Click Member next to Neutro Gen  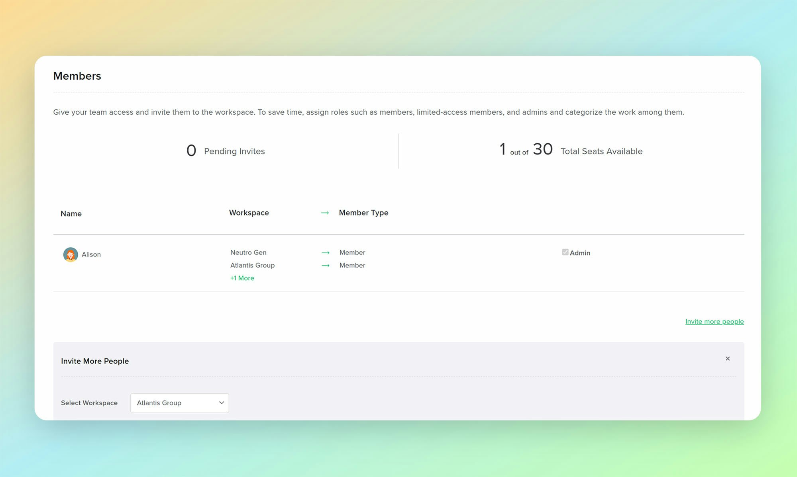point(352,252)
